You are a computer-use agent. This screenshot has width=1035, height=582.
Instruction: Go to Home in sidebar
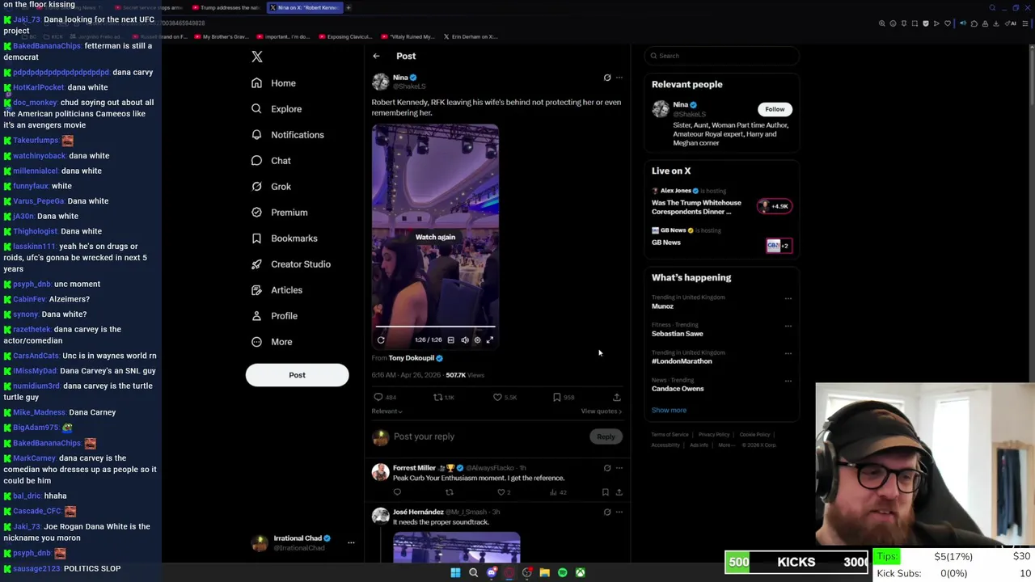pos(273,83)
